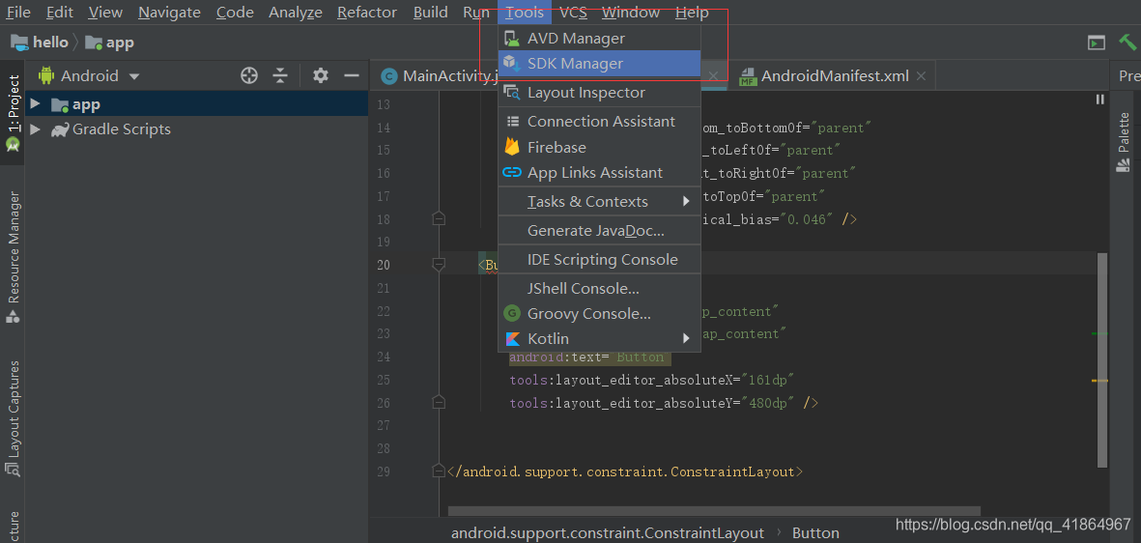Click the fold marker on line 20
The image size is (1141, 543).
438,264
